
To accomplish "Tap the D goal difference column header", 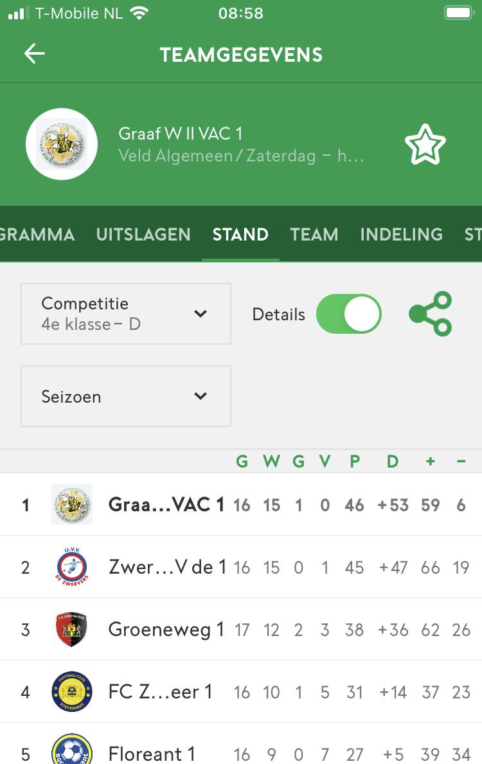I will (x=392, y=461).
